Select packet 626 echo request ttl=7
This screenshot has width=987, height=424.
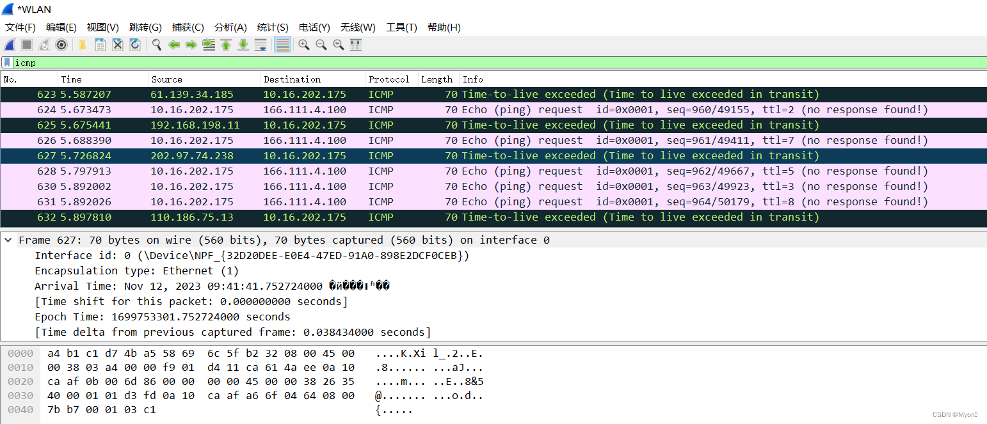tap(493, 141)
